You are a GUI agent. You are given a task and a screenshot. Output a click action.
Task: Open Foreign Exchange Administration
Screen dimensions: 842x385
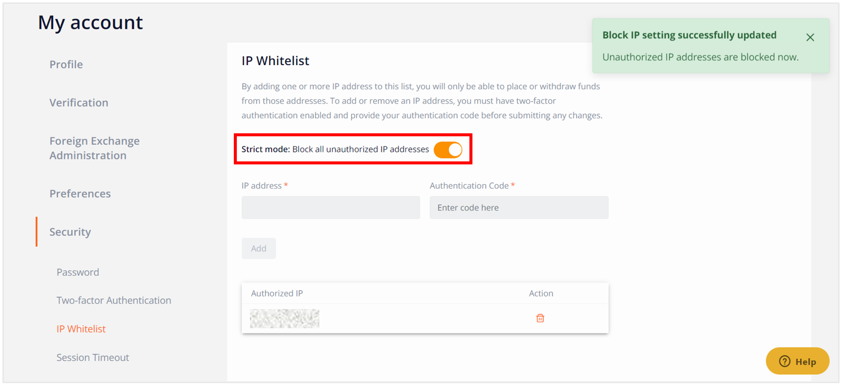coord(94,148)
